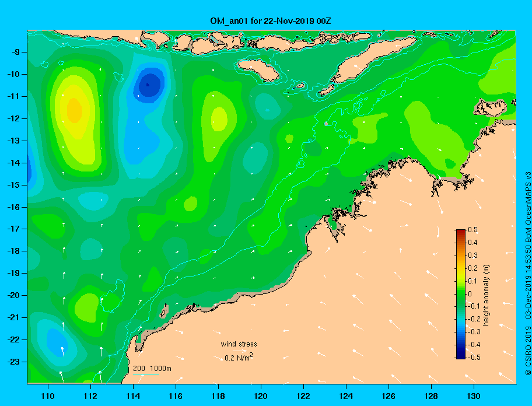This screenshot has width=532, height=406.
Task: Click the latitude label "-20"
Action: click(x=14, y=295)
